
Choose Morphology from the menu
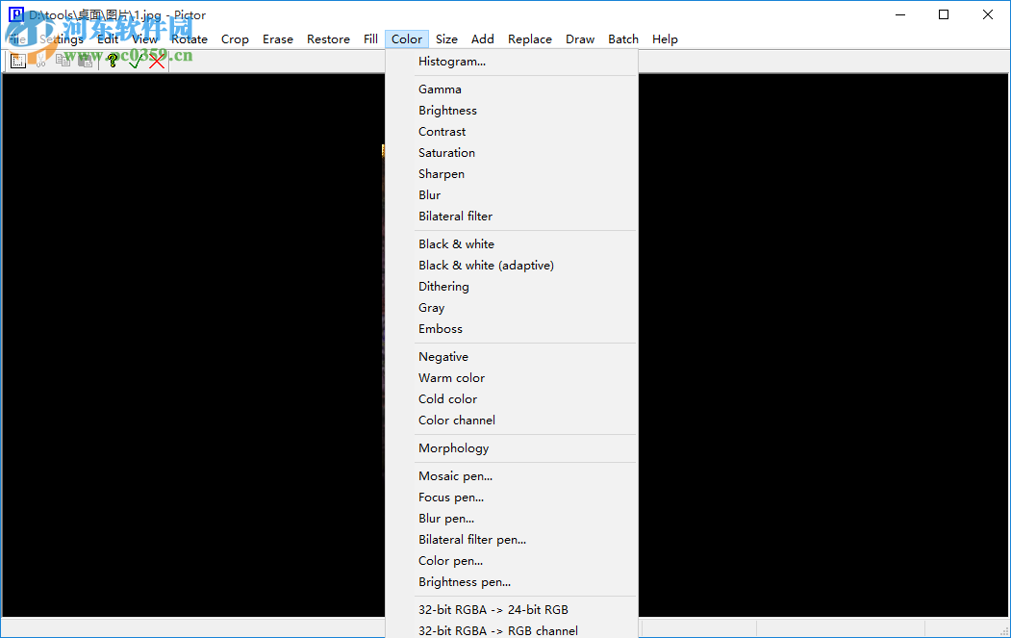tap(512, 448)
